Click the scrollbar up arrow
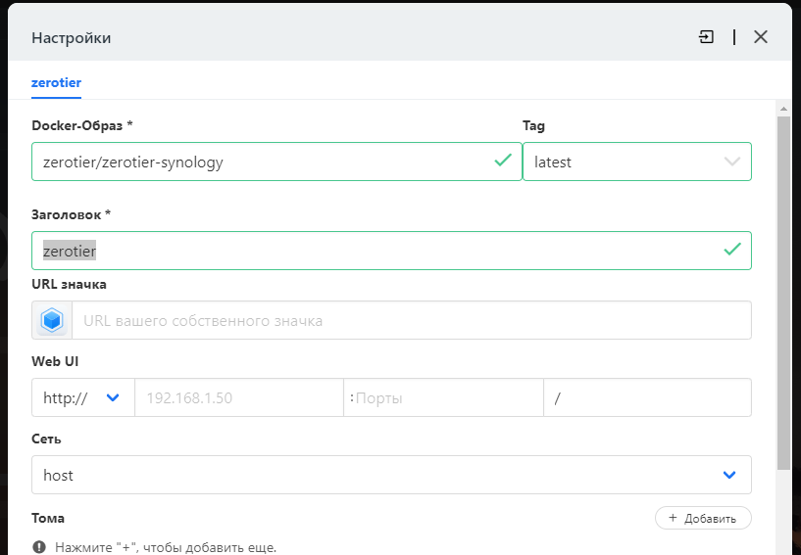The width and height of the screenshot is (801, 555). [x=783, y=108]
